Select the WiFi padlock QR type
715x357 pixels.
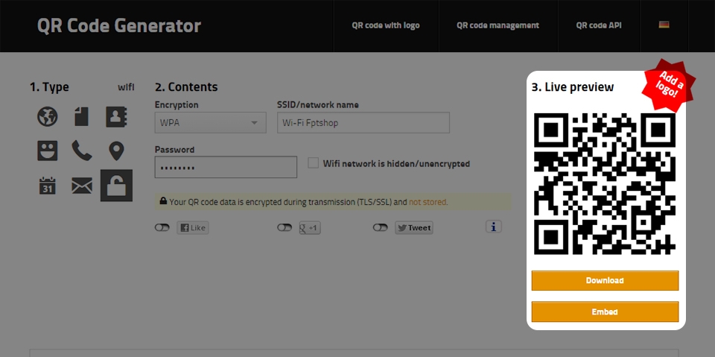(116, 186)
